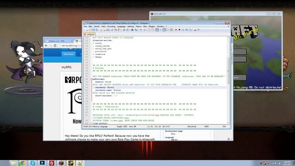Click the Zoom In icon in Notepad++
This screenshot has width=295, height=166.
tap(141, 30)
